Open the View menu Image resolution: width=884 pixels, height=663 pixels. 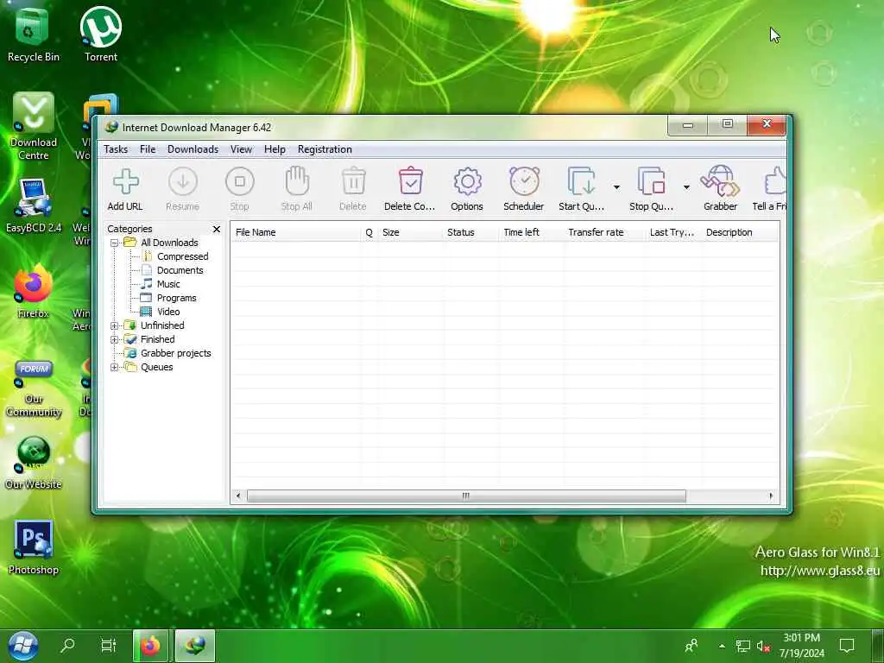tap(242, 149)
